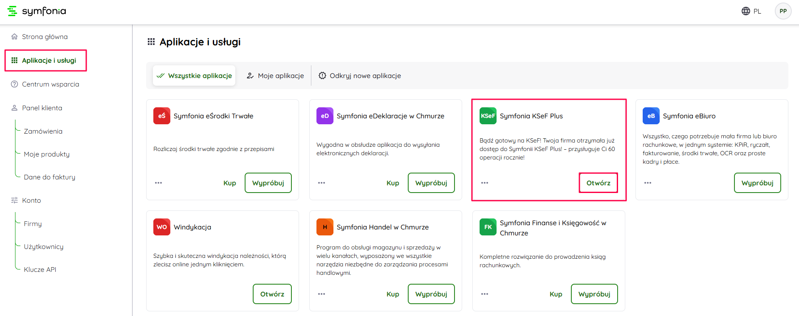Expand three-dots menu on eŚrodki Trwałe card

(158, 183)
